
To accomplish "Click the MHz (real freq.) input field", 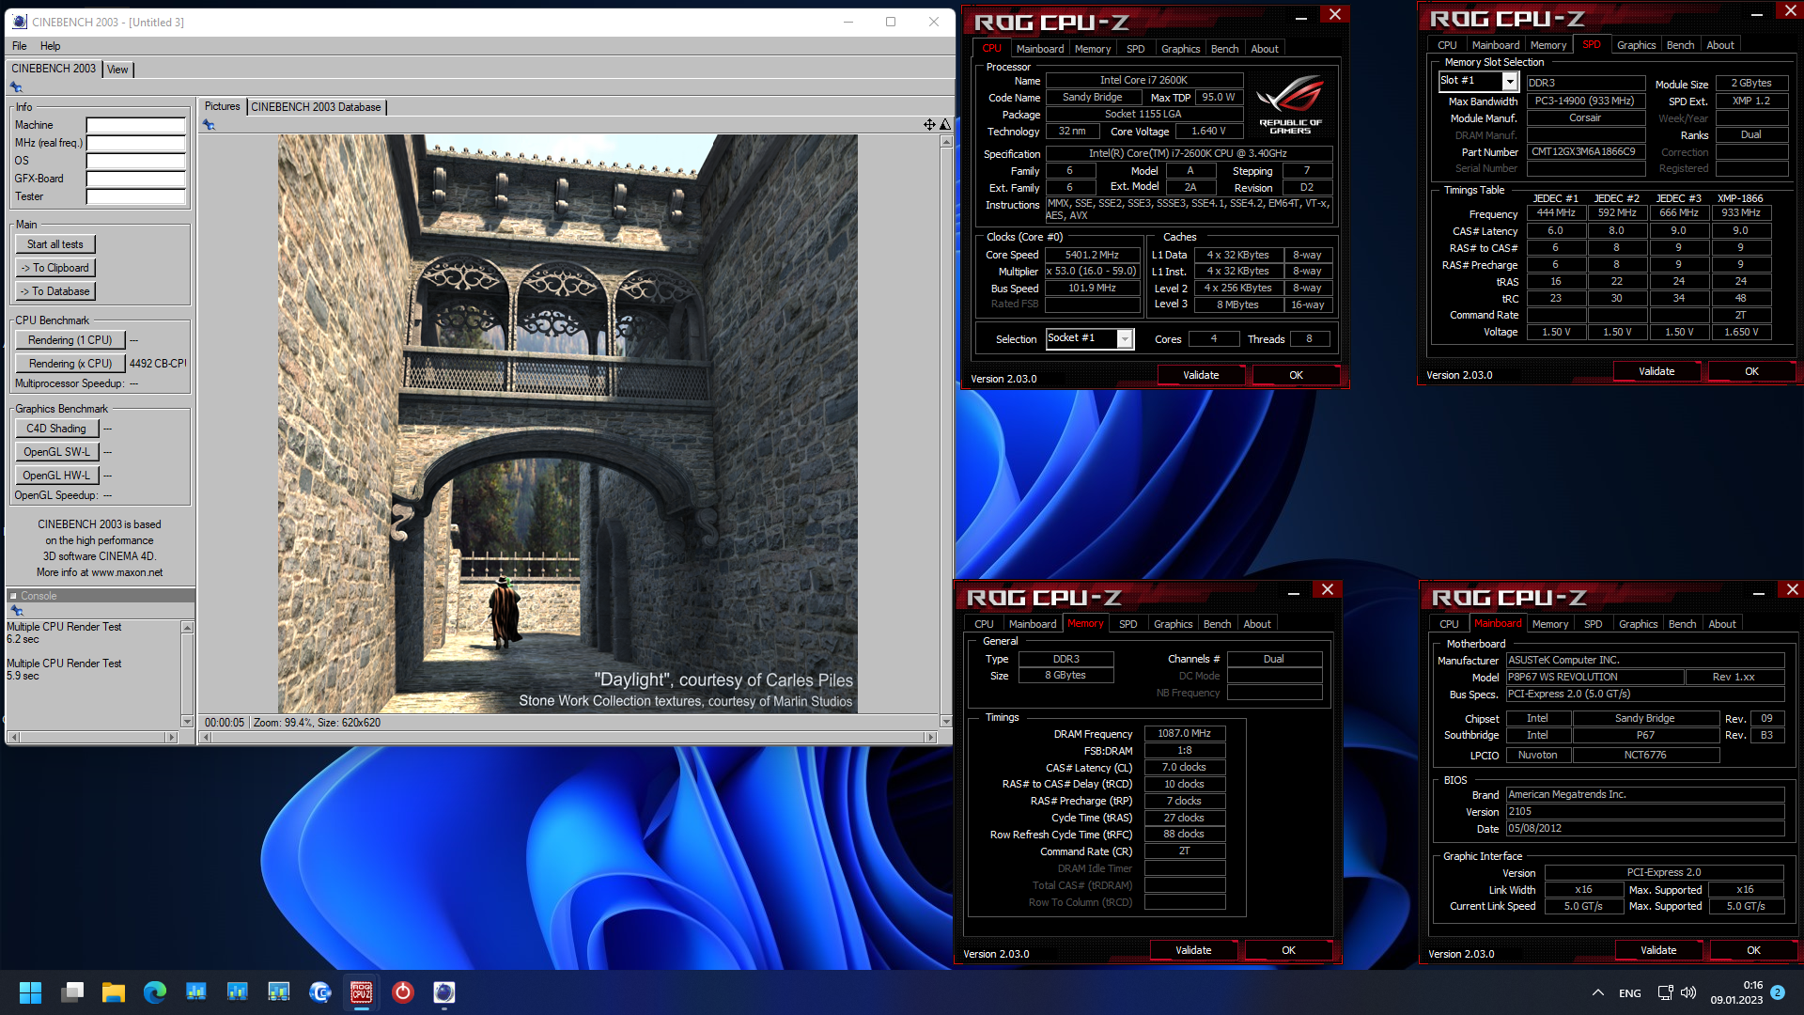I will click(x=136, y=143).
